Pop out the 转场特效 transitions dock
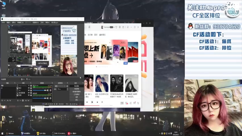Screen dimensions: 242x136 (x=67, y=83)
